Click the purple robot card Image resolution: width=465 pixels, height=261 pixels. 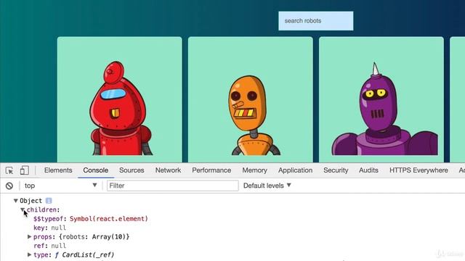click(381, 99)
